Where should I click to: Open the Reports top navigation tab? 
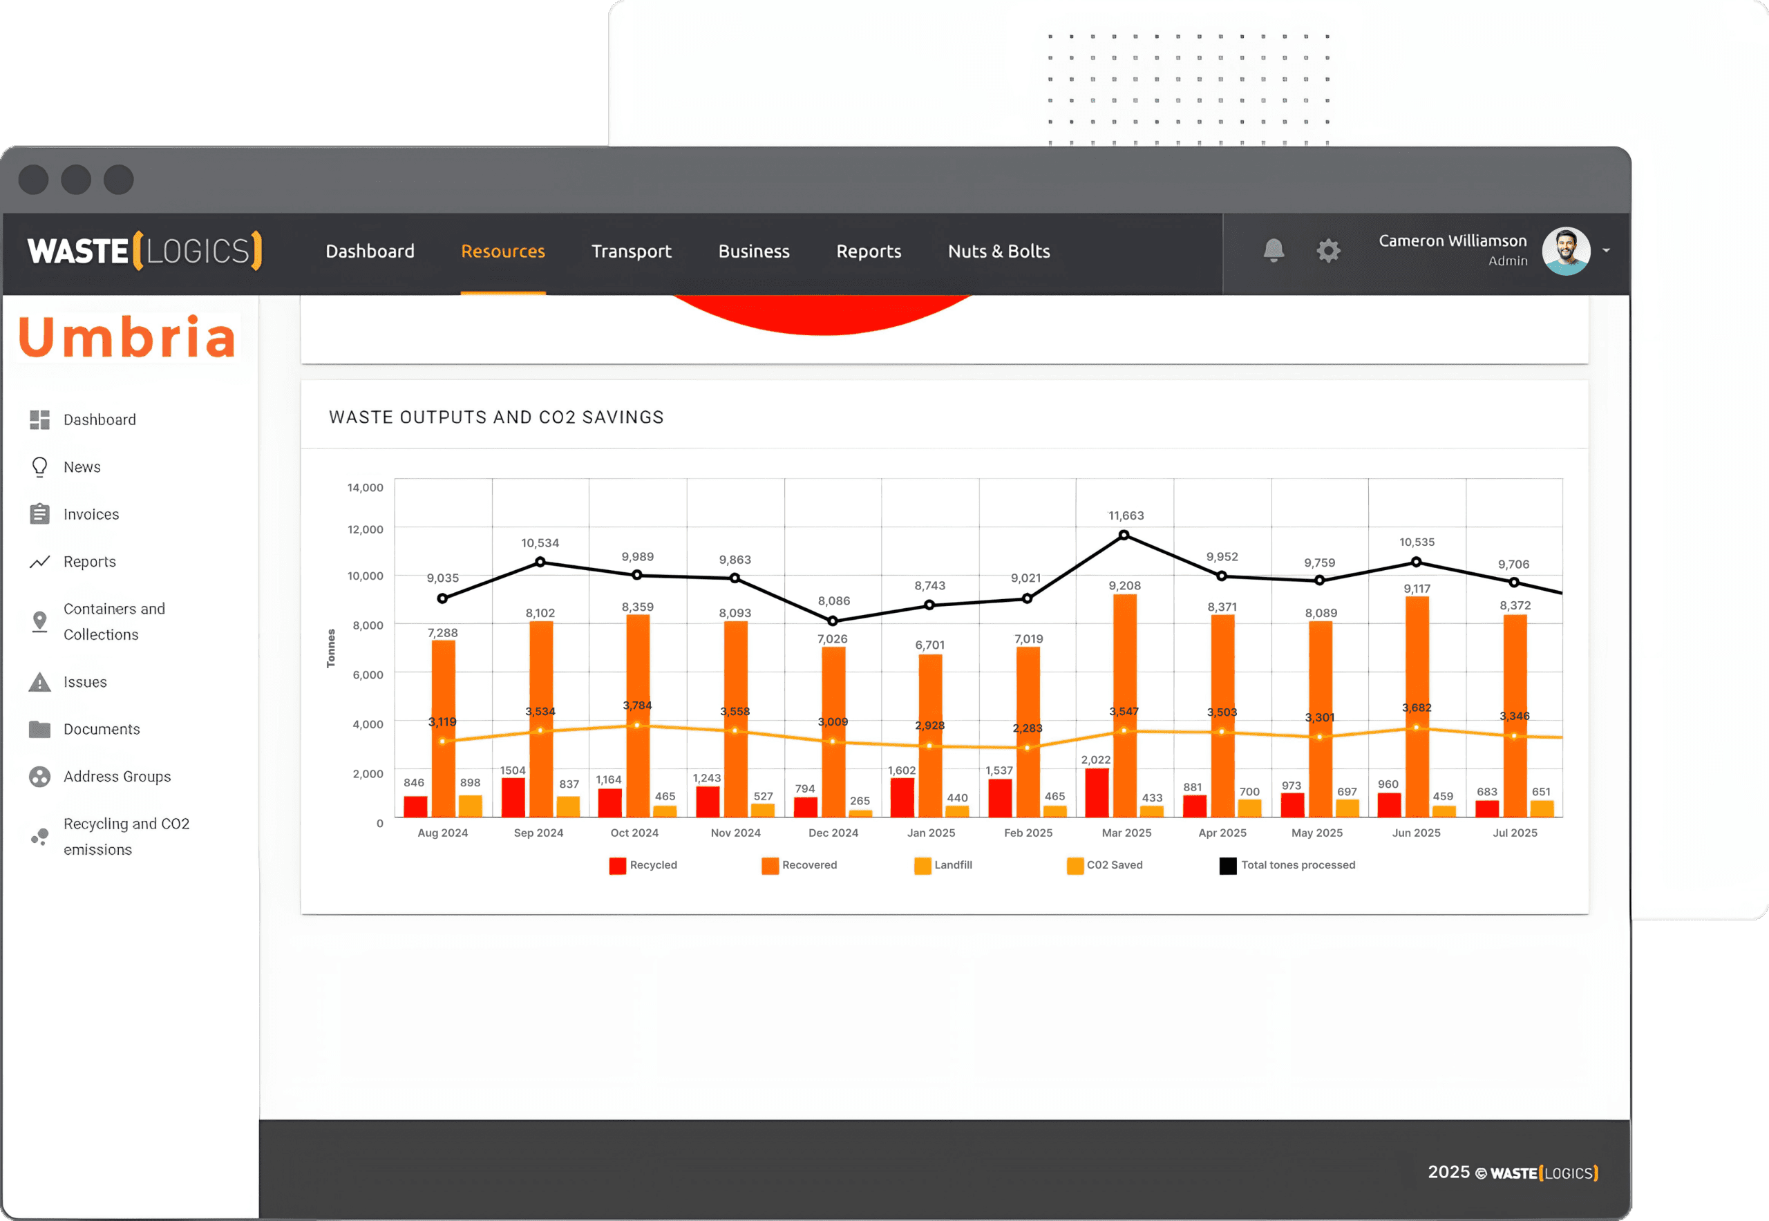point(869,251)
